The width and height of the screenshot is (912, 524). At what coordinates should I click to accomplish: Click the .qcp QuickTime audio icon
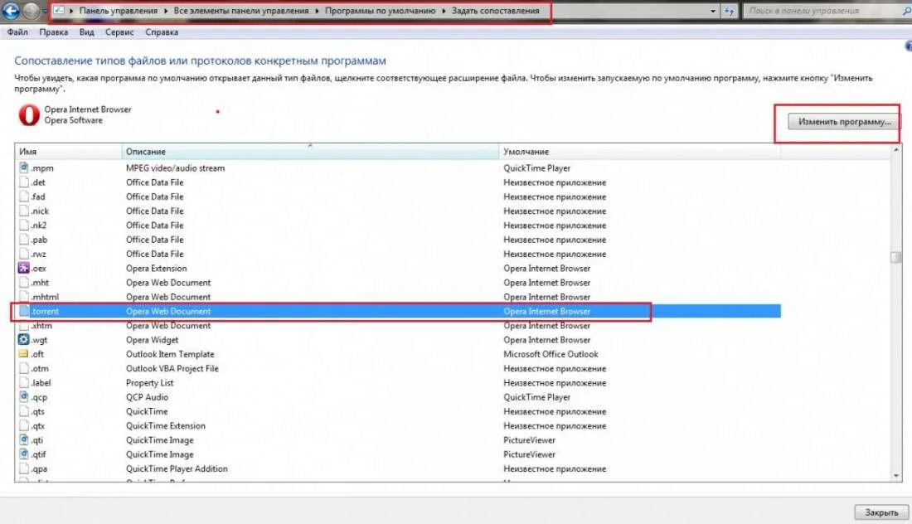coord(24,396)
